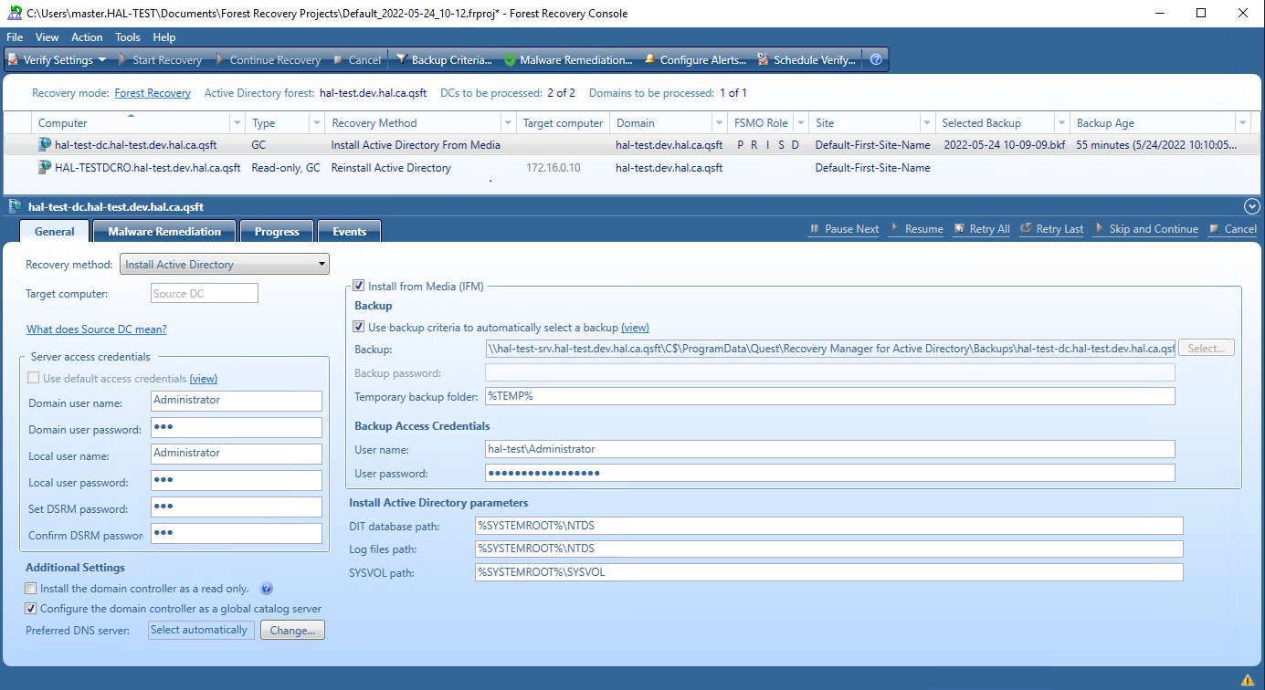
Task: Click the Local user password field
Action: [x=237, y=480]
